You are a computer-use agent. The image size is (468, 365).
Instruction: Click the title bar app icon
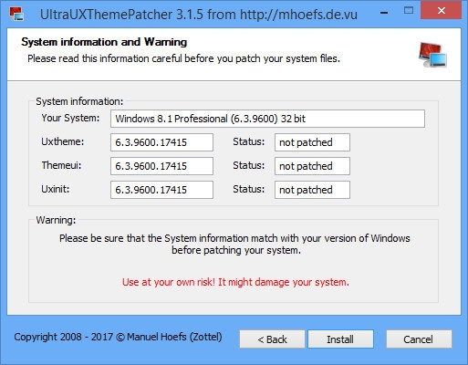pos(16,14)
